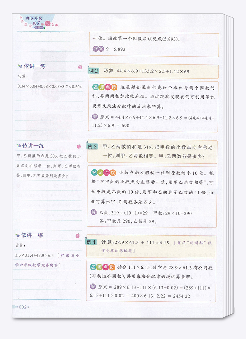Screen dimensions: 246x339
Task: Click the snail icon beside second 依讲一练
Action: [19, 145]
